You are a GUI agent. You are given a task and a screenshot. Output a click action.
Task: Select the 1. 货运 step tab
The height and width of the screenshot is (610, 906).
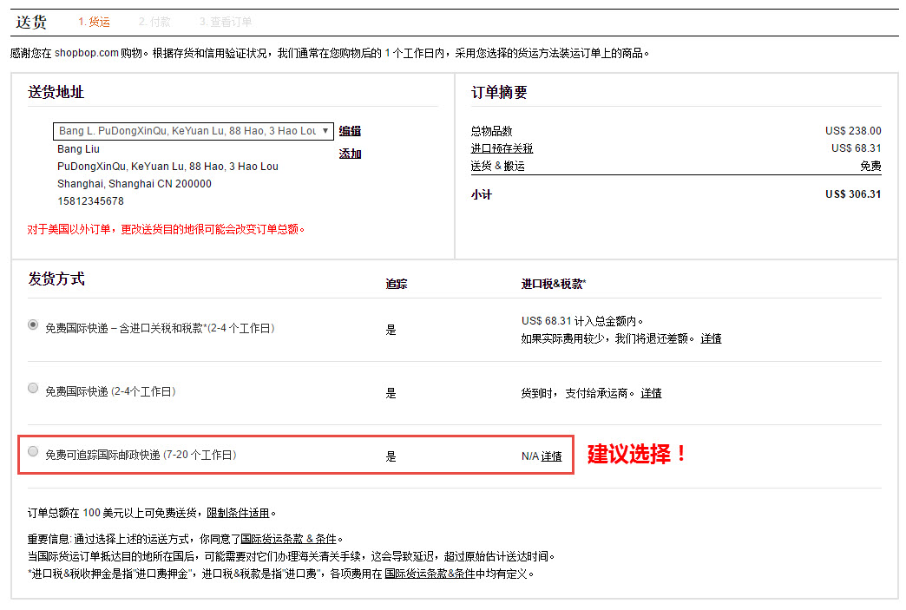click(x=95, y=22)
